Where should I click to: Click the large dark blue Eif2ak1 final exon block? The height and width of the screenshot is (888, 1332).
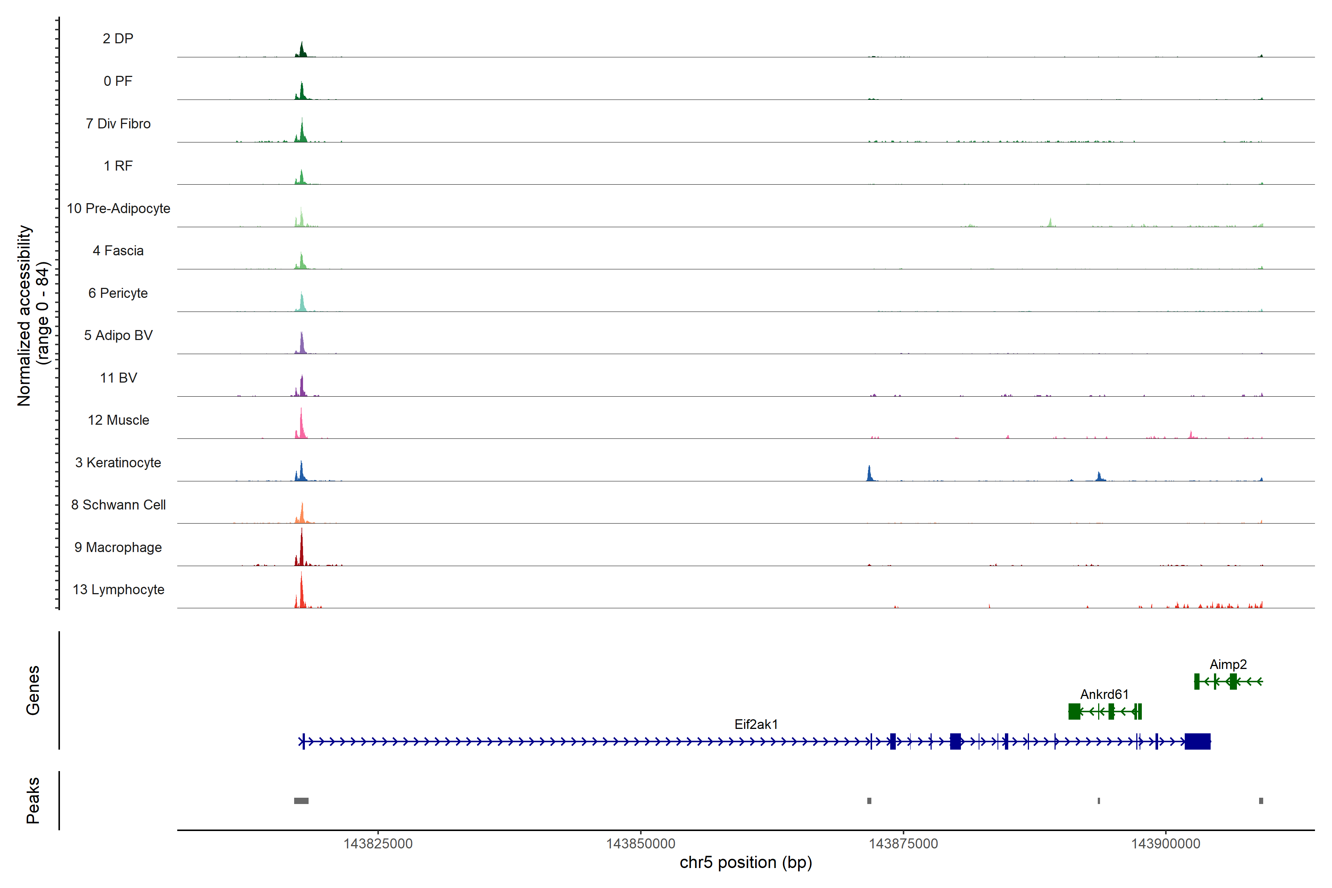click(x=1197, y=741)
